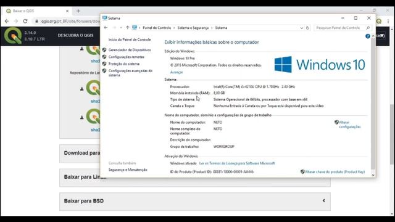Open a new Chrome tab
The image size is (395, 222).
pos(78,11)
